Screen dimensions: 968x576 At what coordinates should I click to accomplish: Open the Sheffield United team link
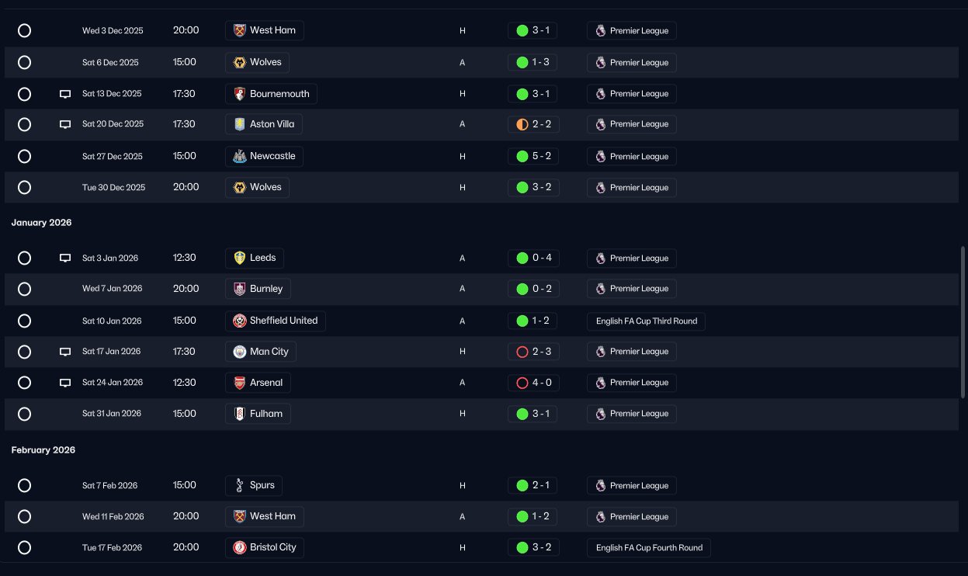pyautogui.click(x=283, y=321)
